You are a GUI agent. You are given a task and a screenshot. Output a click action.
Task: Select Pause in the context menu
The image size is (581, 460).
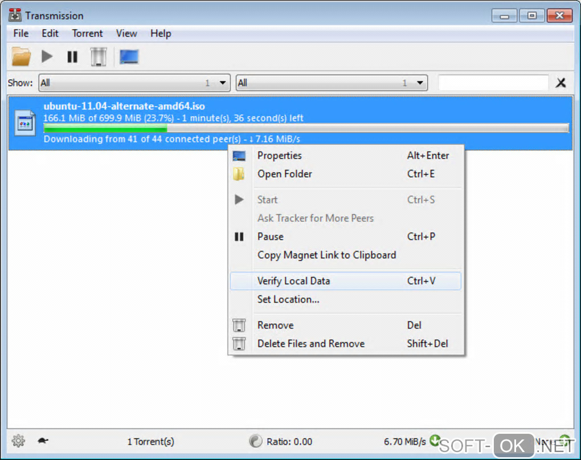[x=345, y=237]
